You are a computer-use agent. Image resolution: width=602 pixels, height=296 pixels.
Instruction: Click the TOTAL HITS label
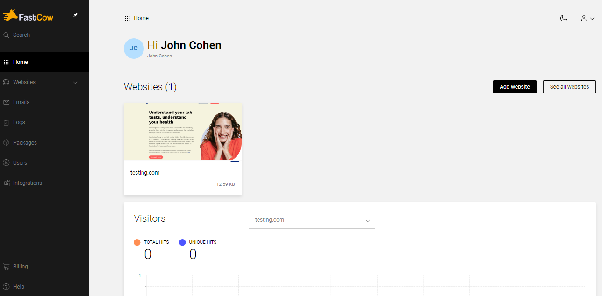click(x=157, y=242)
